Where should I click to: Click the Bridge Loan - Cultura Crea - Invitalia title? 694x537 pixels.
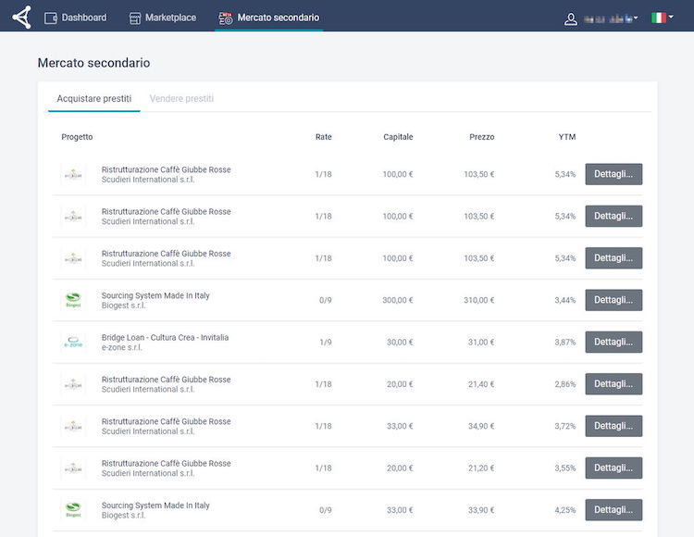point(165,337)
